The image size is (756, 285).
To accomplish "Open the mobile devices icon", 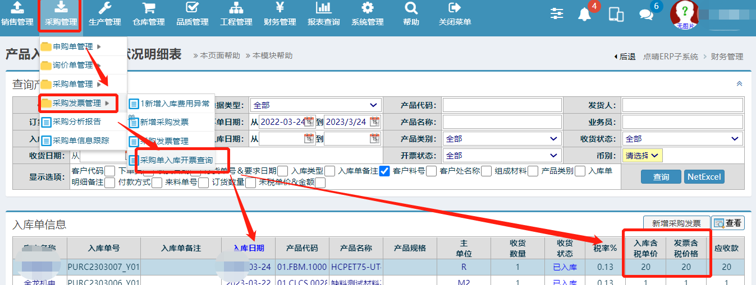I will point(616,14).
